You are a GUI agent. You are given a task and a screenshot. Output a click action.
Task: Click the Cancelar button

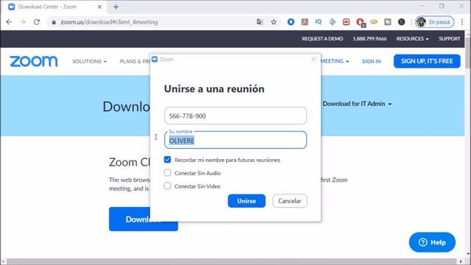click(x=289, y=201)
